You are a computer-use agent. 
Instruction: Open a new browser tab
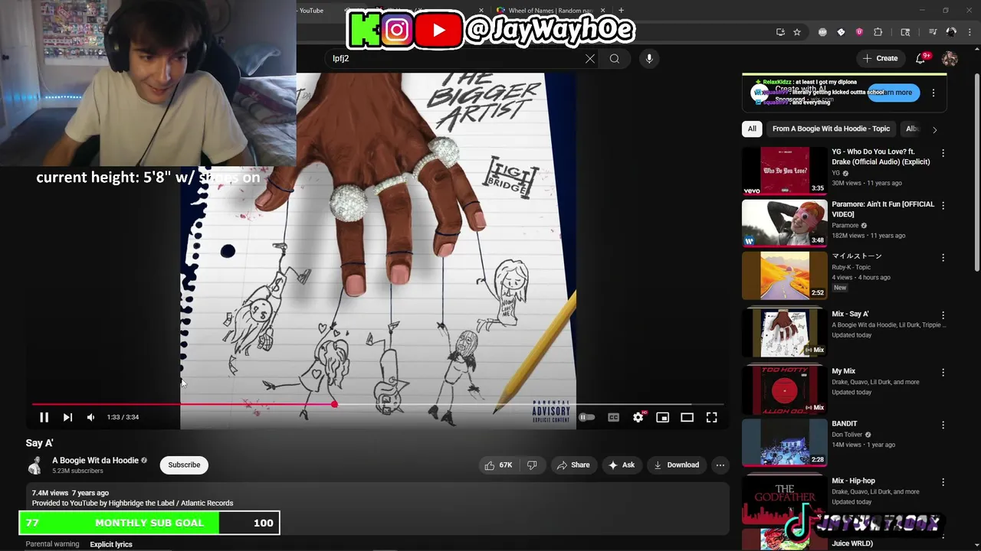tap(621, 11)
